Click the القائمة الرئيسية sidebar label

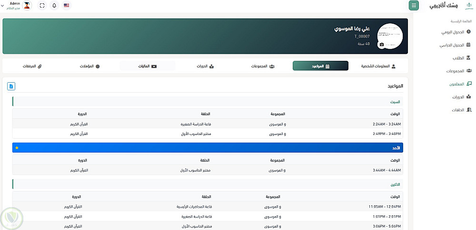460,21
